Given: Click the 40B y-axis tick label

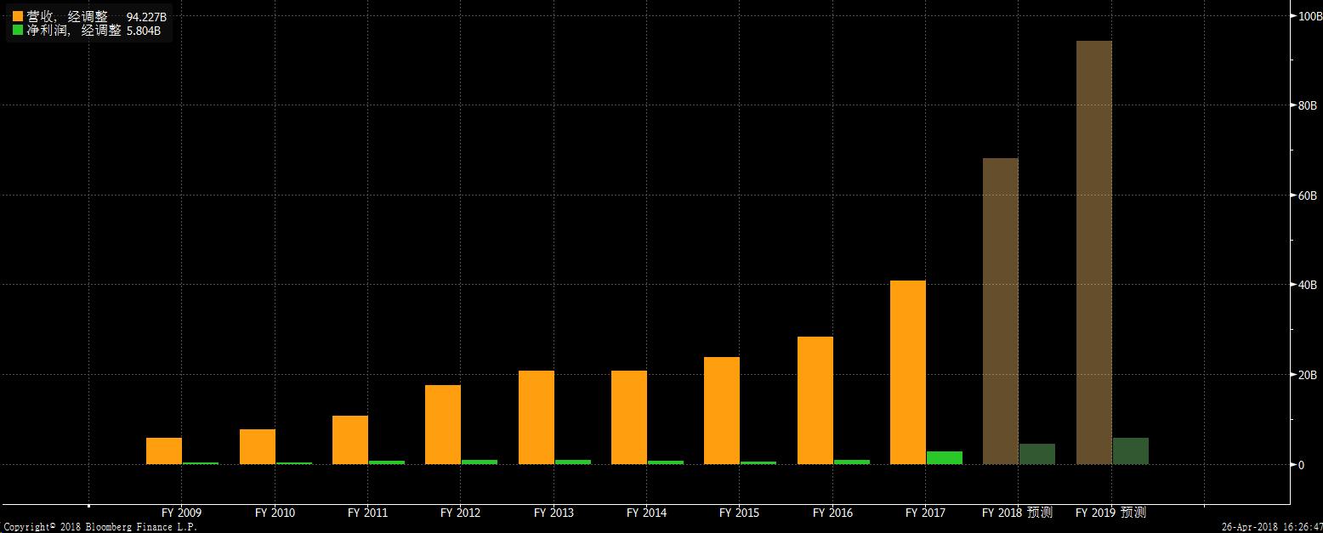Looking at the screenshot, I should pos(1307,285).
